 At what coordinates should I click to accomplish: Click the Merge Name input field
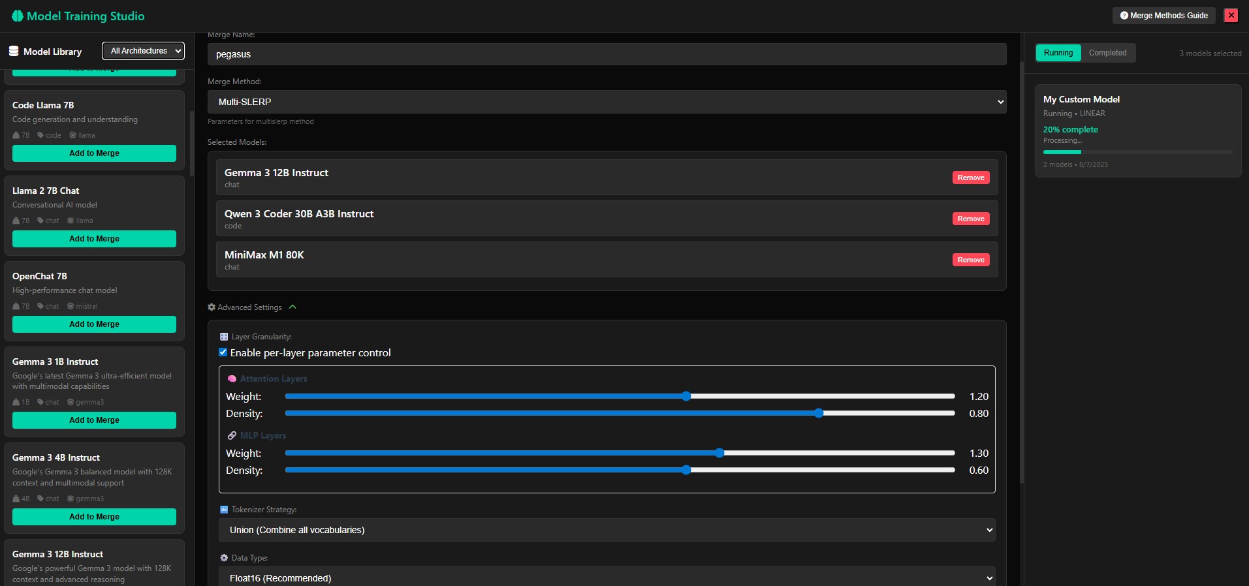pos(607,54)
